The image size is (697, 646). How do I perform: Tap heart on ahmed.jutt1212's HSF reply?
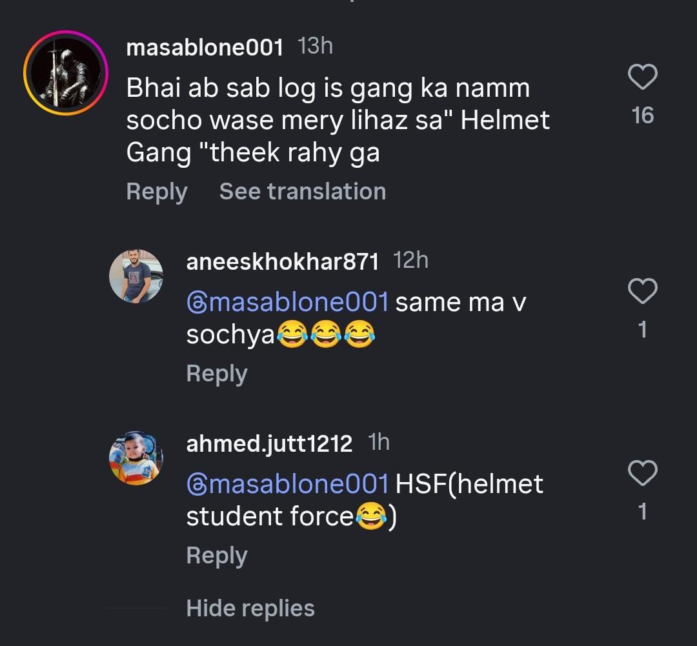[643, 474]
